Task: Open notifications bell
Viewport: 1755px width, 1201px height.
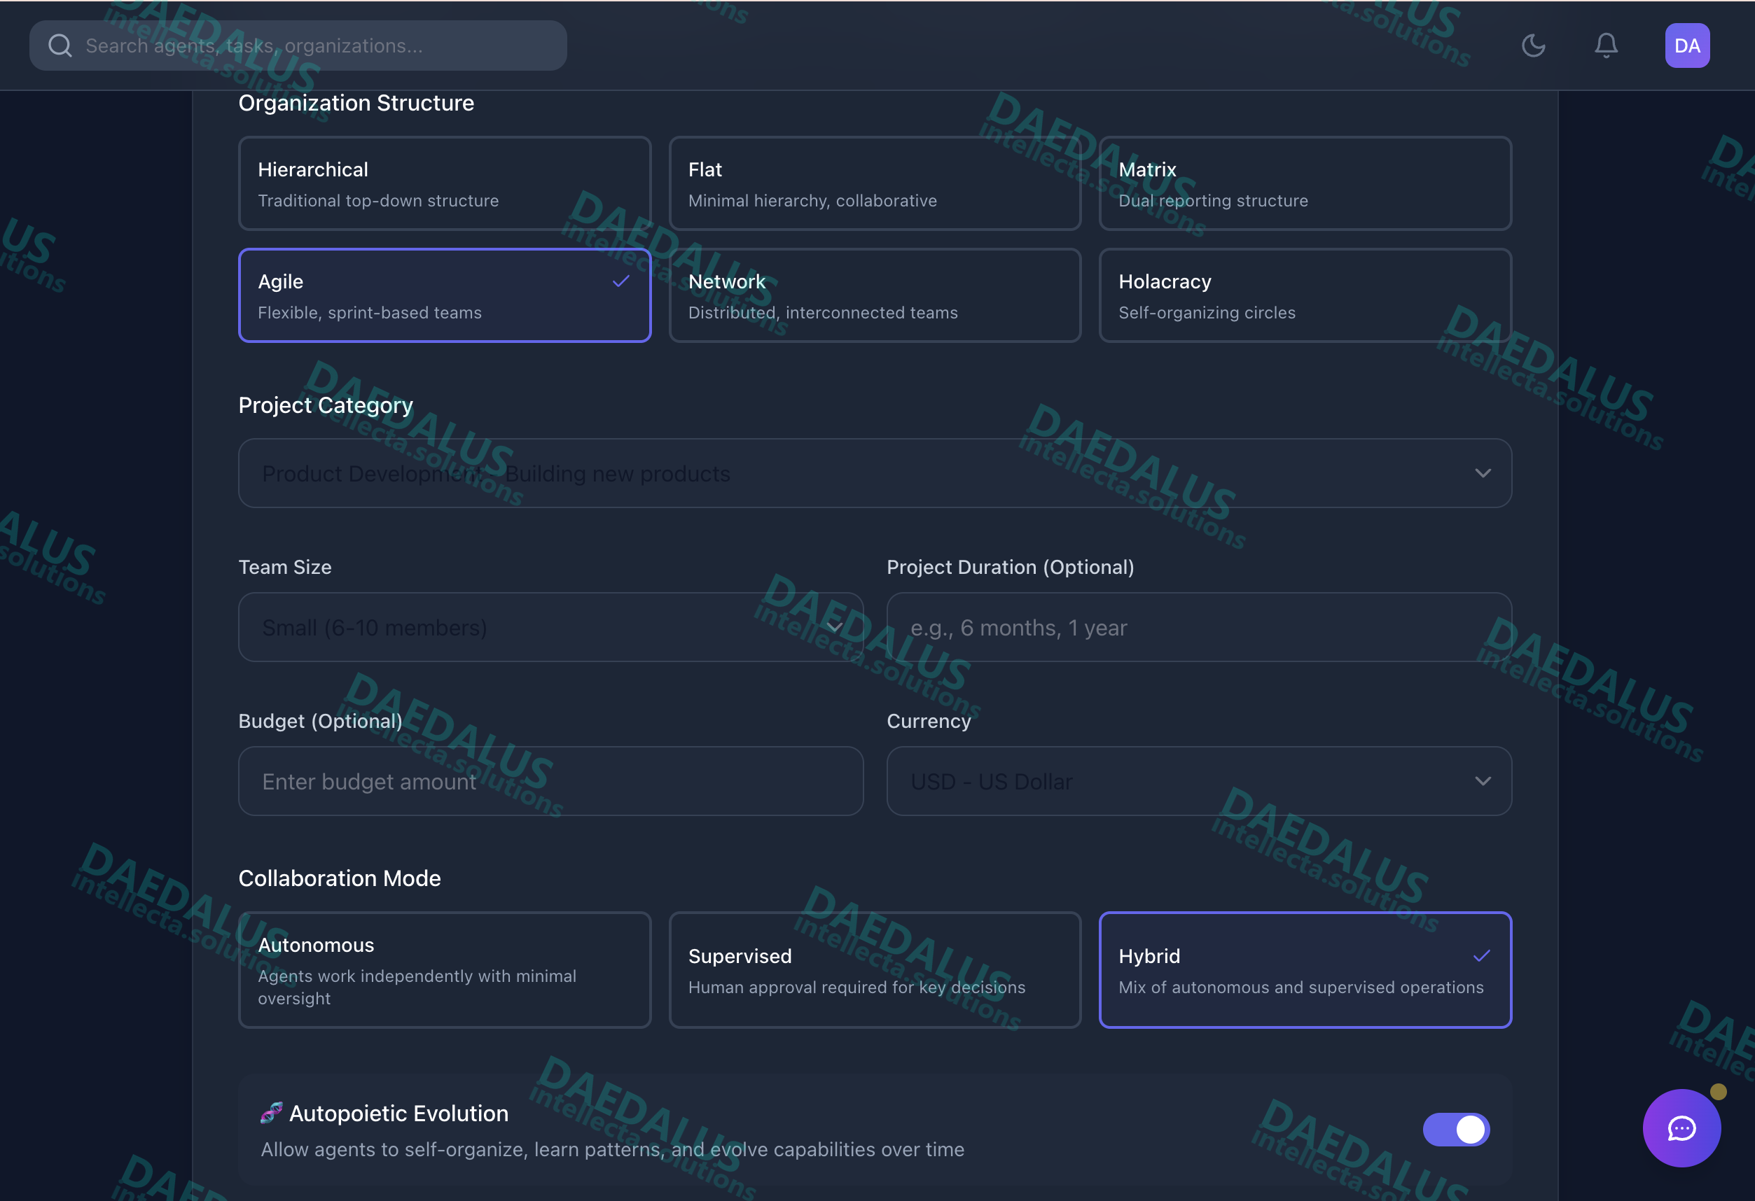Action: click(1605, 46)
